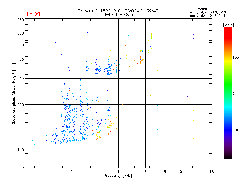Click the x-axis tick label '16'
The image size is (249, 187).
click(x=212, y=172)
